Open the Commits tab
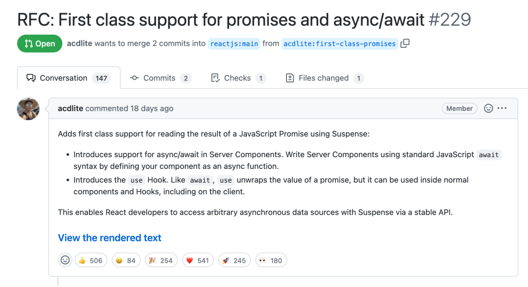 (161, 78)
